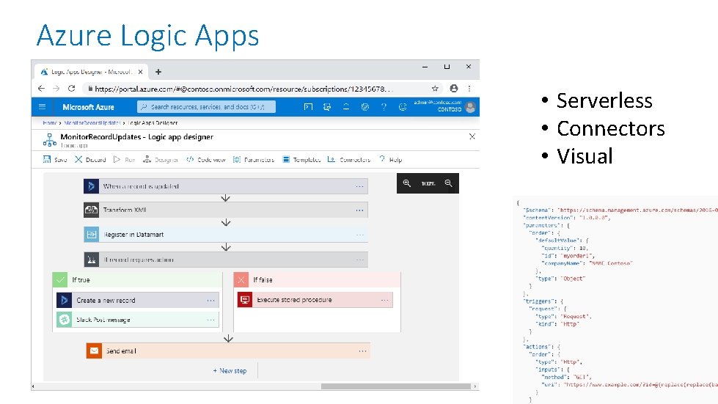Viewport: 718px width, 404px height.
Task: Open ellipsis menu on record updated trigger
Action: 359,186
